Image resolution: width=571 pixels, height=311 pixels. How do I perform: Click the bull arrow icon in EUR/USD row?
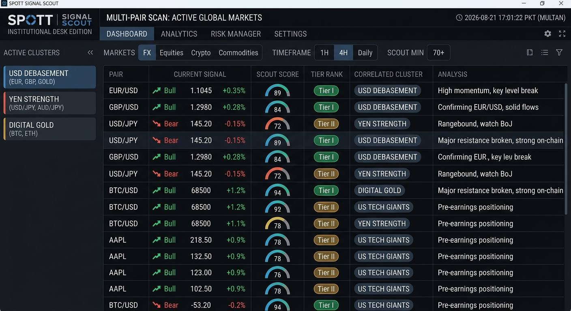coord(157,91)
